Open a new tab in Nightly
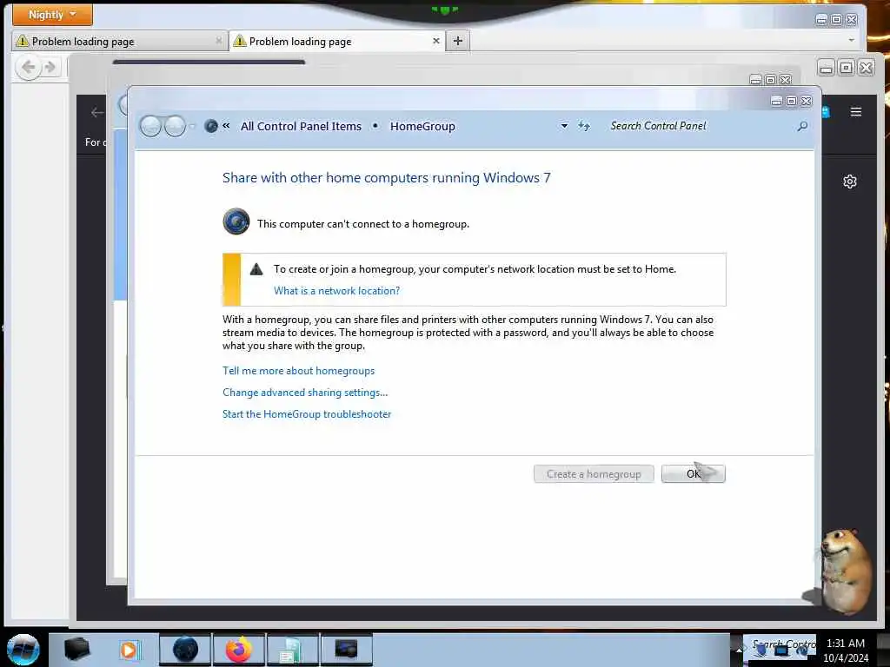 point(458,41)
